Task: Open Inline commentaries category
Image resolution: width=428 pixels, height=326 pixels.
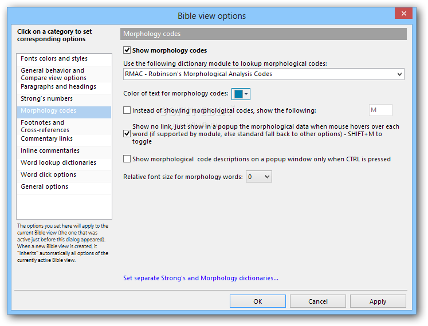Action: [64, 151]
